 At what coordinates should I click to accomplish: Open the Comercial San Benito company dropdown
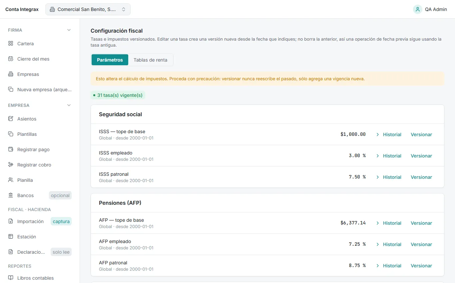click(88, 9)
